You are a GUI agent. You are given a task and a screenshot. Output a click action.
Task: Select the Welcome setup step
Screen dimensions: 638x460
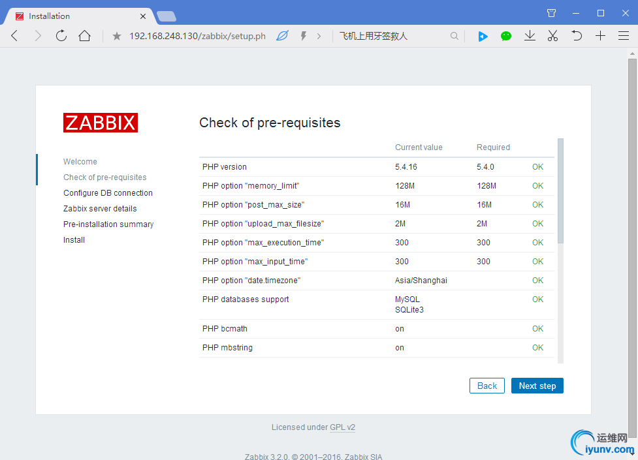80,161
